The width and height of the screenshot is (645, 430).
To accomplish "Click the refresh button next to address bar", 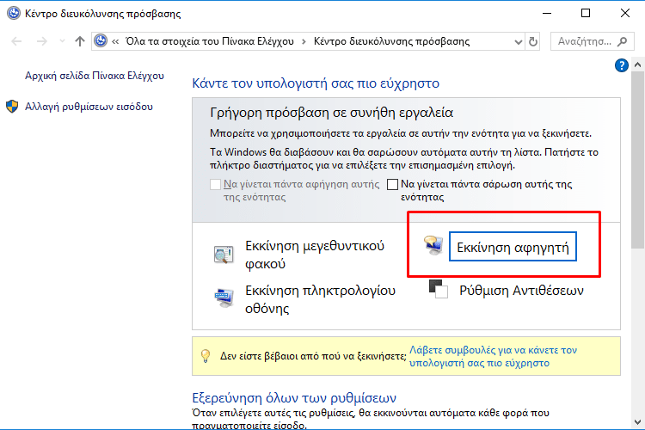I will coord(533,41).
